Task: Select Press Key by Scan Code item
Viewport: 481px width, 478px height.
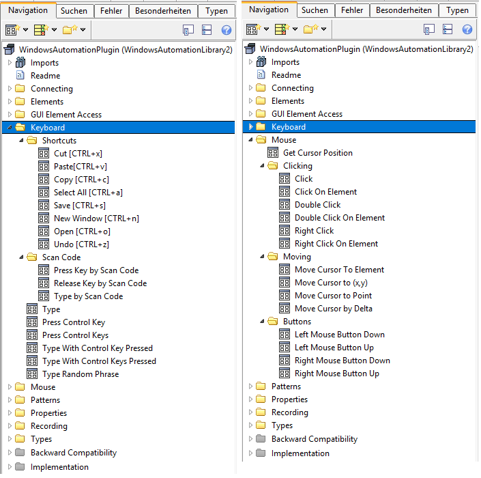Action: [x=96, y=270]
